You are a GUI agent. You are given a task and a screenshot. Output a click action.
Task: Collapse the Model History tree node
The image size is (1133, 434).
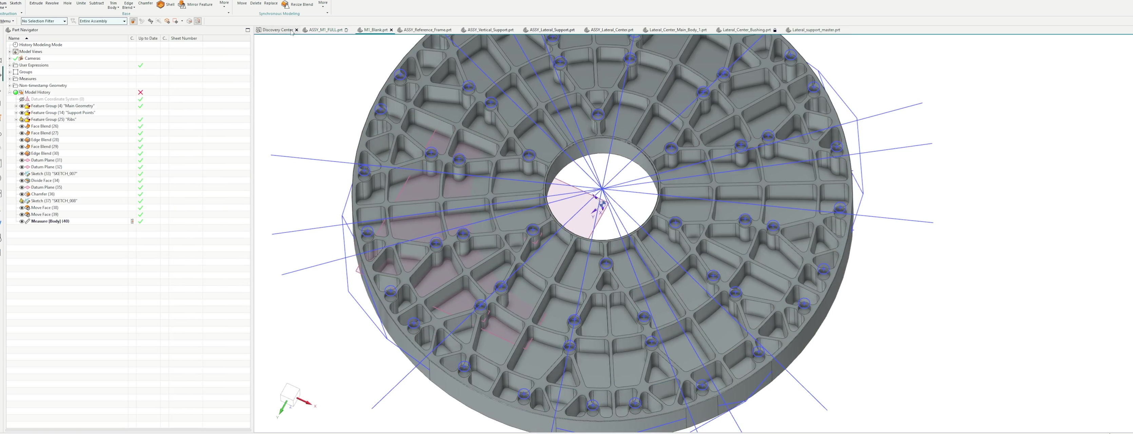pos(10,92)
